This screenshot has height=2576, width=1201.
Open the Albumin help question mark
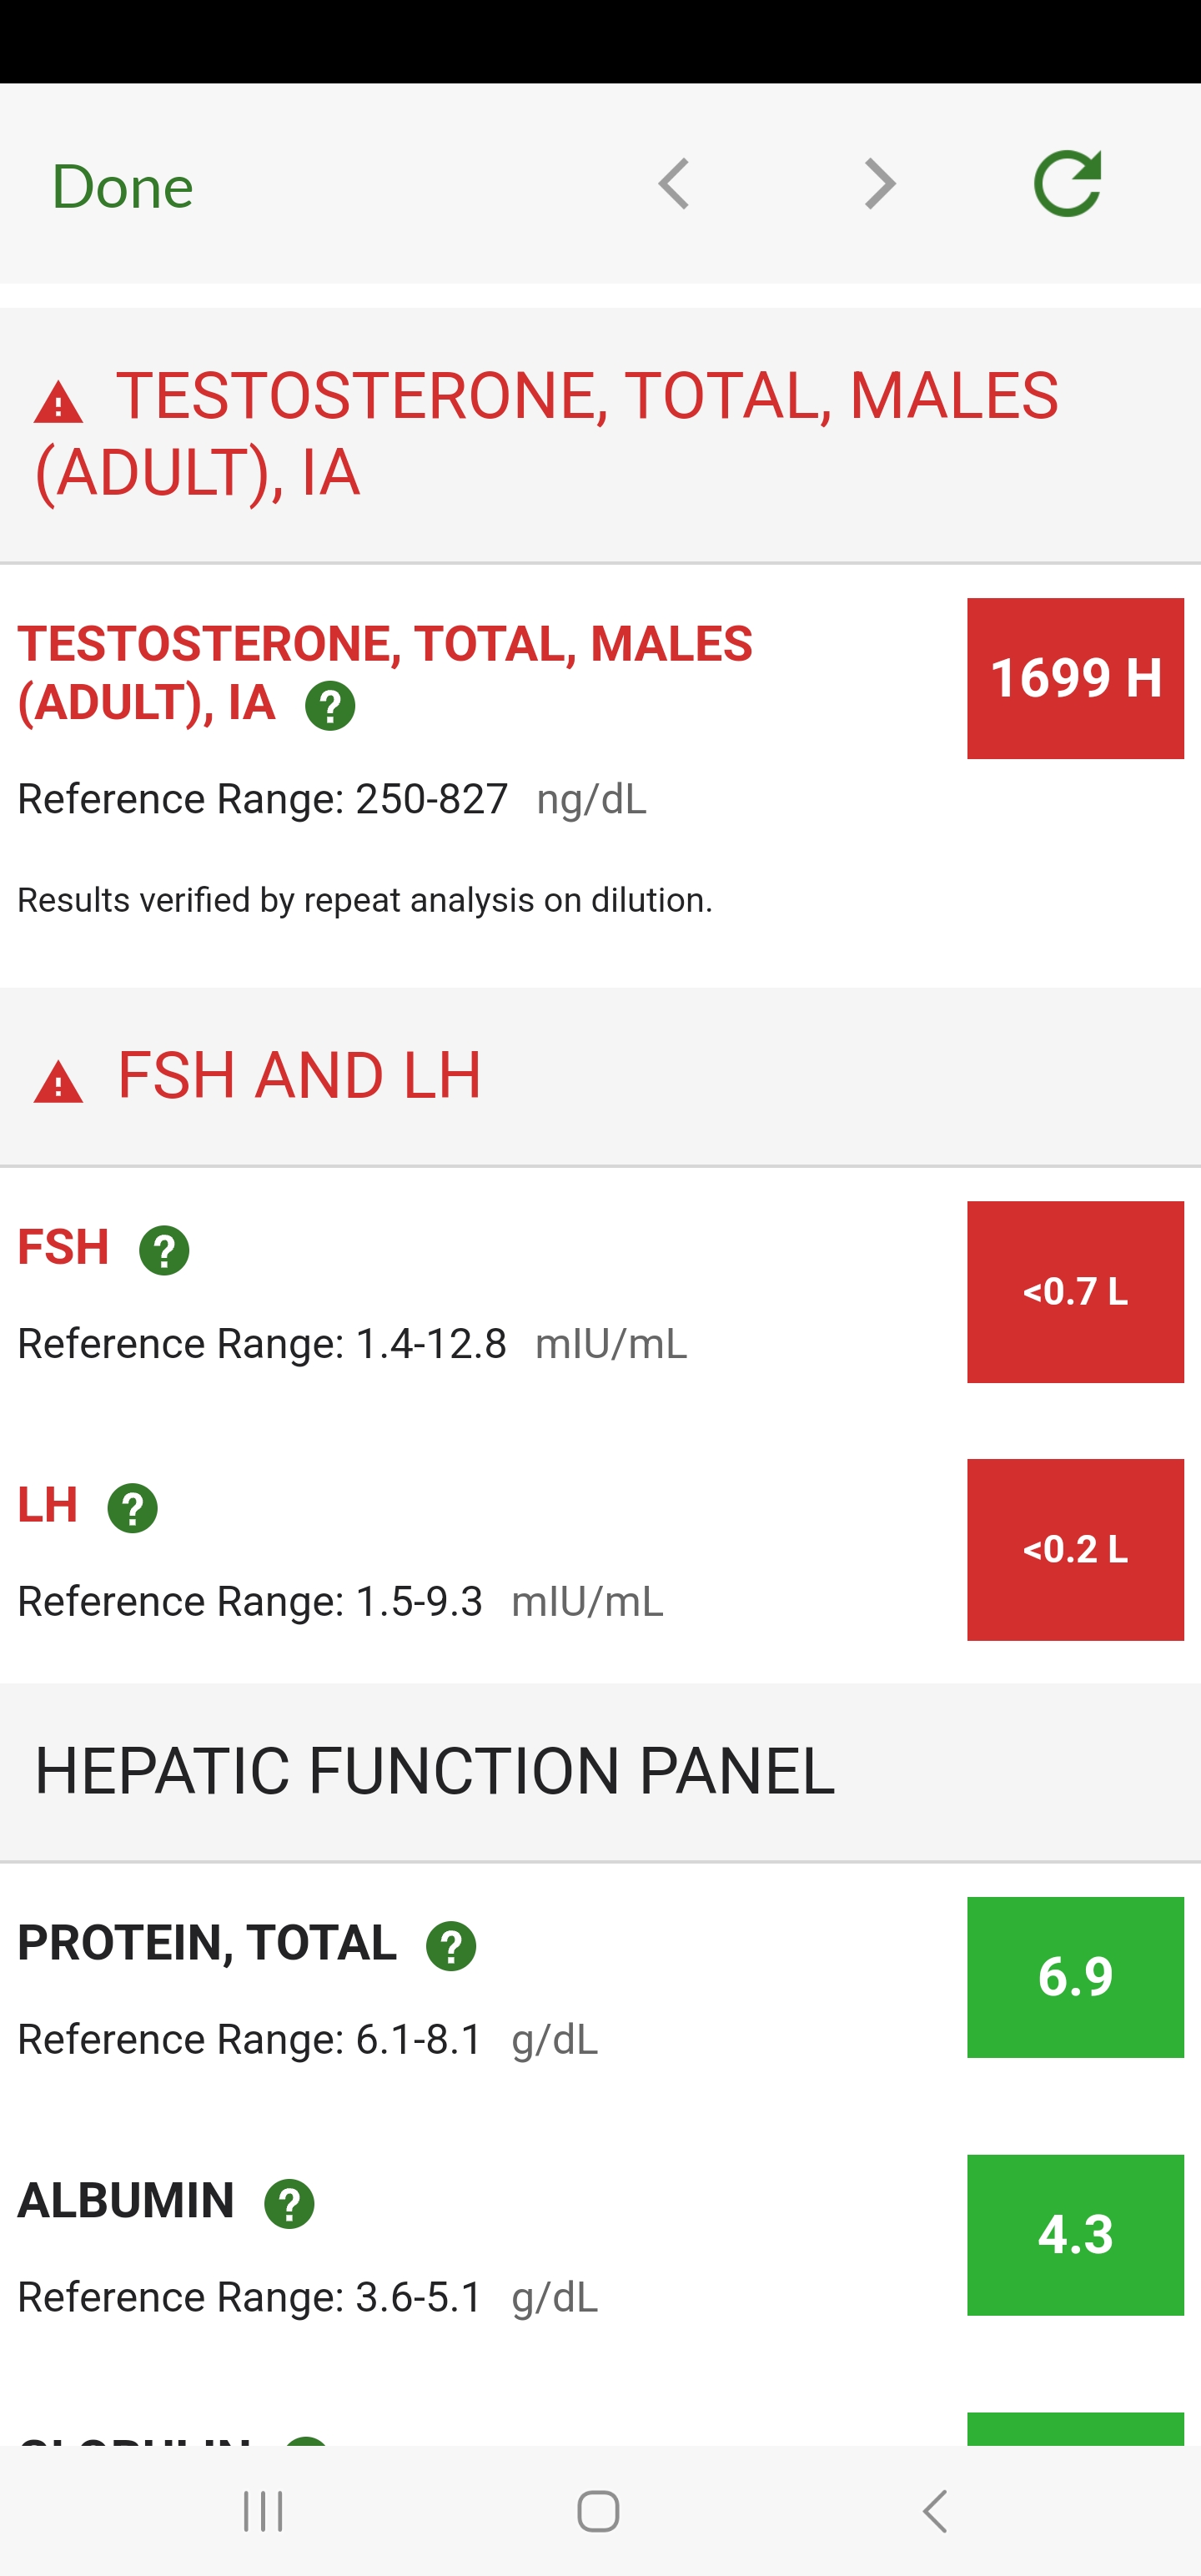289,2204
